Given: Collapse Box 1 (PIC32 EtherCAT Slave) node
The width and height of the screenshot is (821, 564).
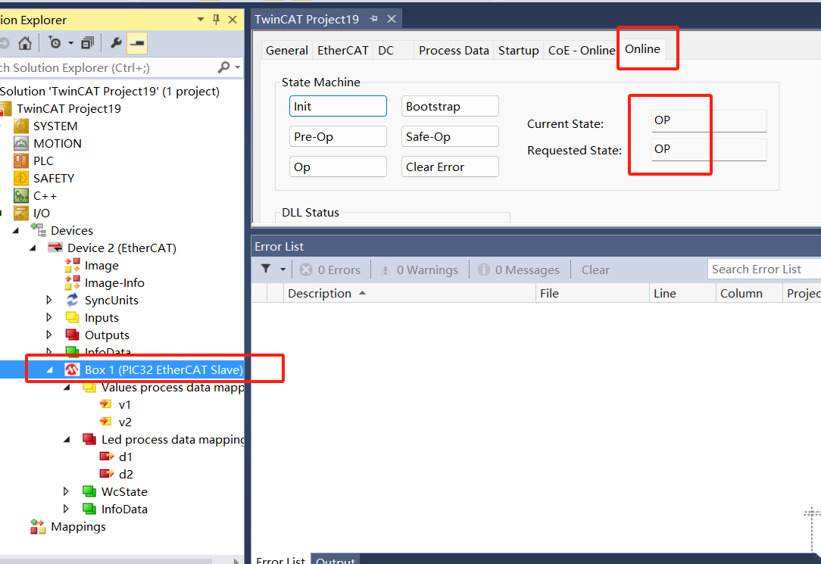Looking at the screenshot, I should point(50,370).
